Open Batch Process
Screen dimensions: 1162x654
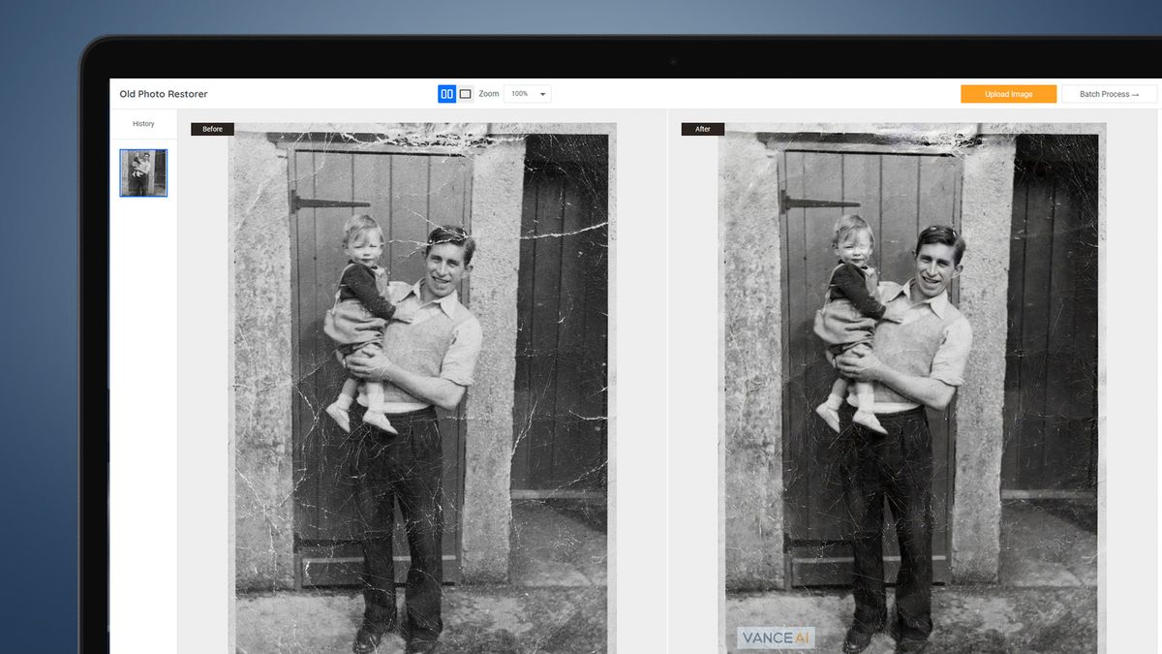1108,93
